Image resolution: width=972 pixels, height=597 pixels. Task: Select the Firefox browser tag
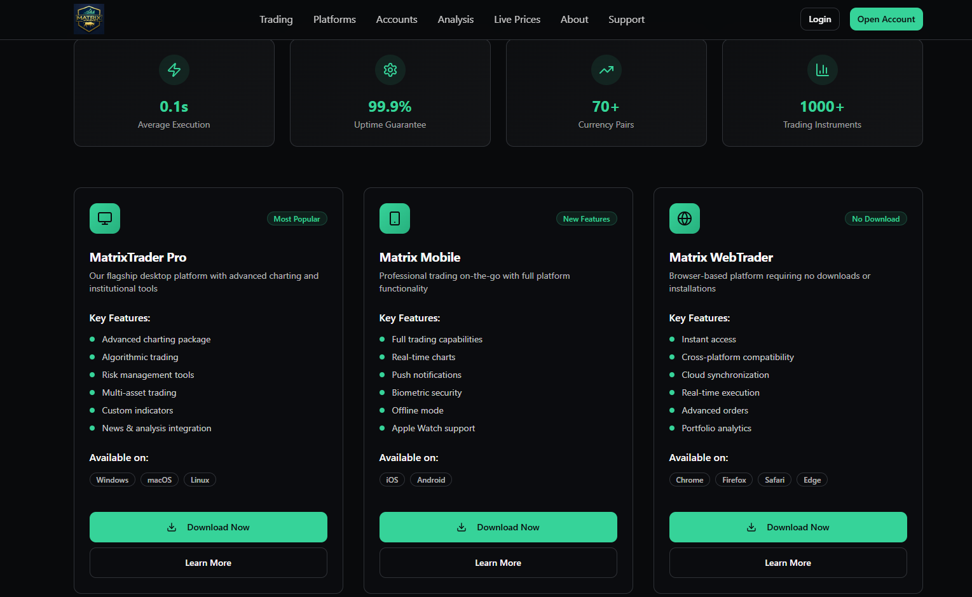click(x=734, y=480)
